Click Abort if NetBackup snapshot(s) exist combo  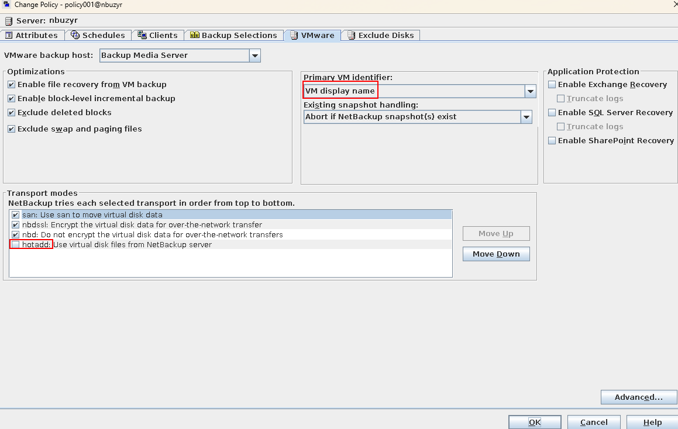(418, 117)
